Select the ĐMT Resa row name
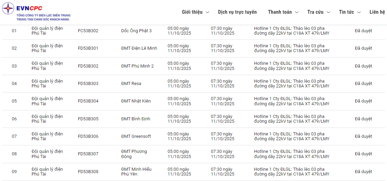Viewport: 387px width, 181px height. pyautogui.click(x=131, y=84)
